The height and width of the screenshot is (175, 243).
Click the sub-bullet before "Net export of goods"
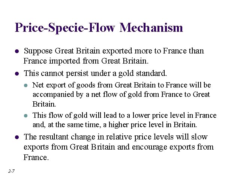25,86
